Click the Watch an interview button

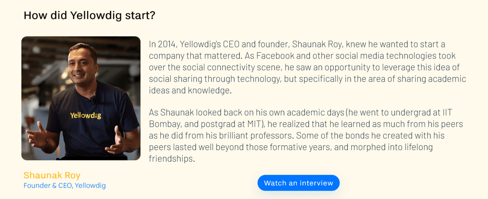pos(298,183)
